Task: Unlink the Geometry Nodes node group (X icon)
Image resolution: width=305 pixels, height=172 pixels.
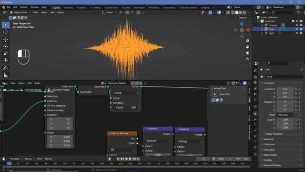Action: pos(141,83)
